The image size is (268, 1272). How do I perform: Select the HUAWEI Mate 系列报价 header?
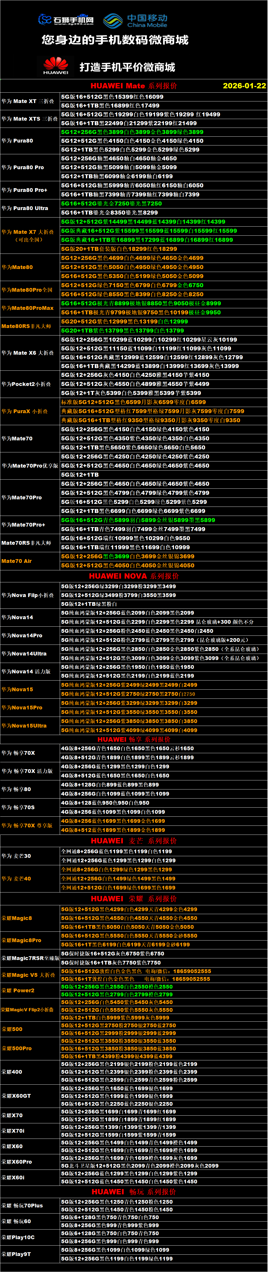133,85
